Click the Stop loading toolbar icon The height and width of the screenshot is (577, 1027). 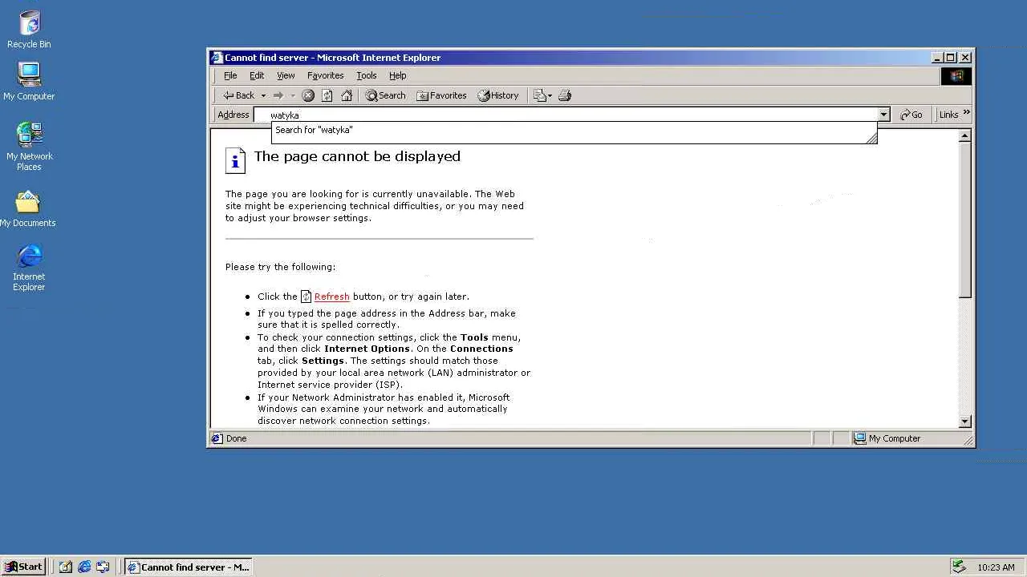[x=308, y=95]
